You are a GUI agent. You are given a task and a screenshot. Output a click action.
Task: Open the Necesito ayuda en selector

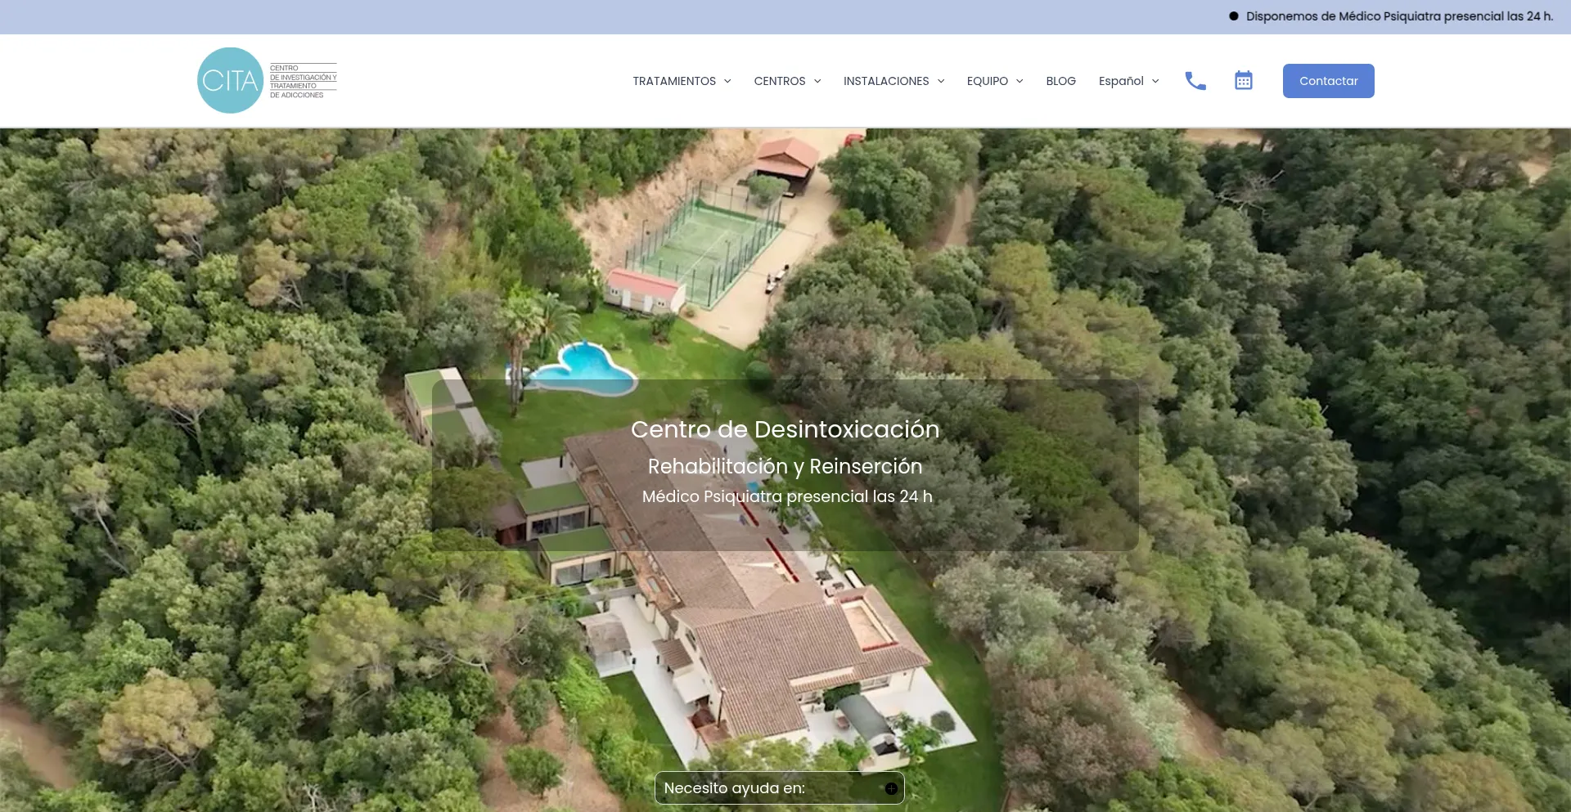click(x=779, y=788)
